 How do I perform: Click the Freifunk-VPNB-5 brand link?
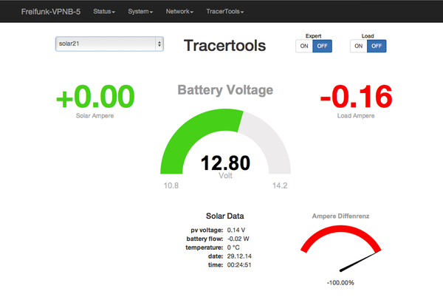point(50,12)
